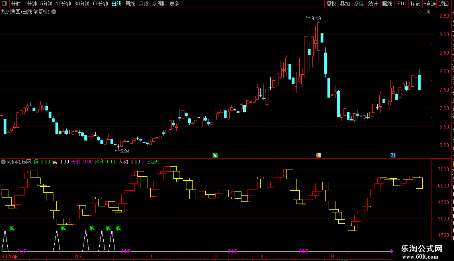Click the 5.84 low price label
This screenshot has height=261, width=454.
tap(125, 151)
